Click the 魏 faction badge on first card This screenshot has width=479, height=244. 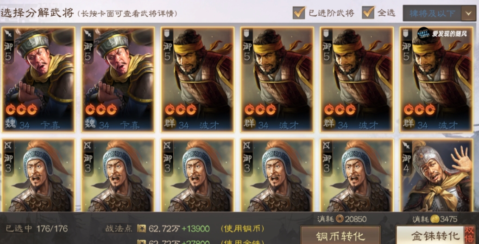[10, 124]
